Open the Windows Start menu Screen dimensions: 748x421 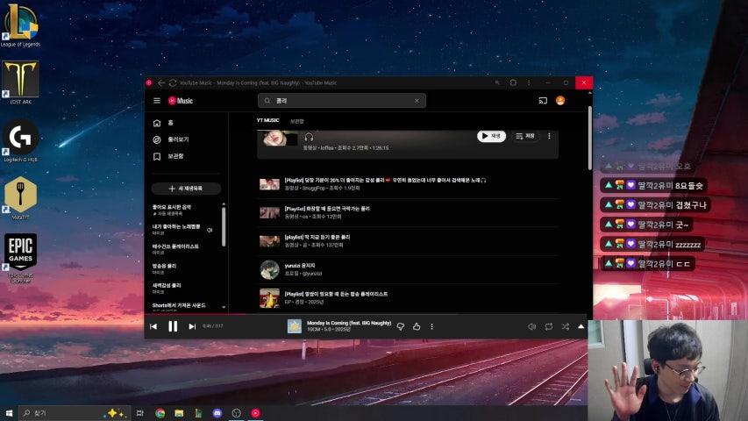[x=9, y=413]
